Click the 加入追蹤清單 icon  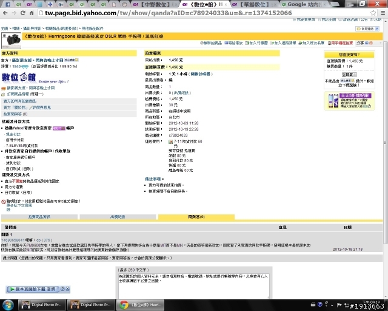272,43
